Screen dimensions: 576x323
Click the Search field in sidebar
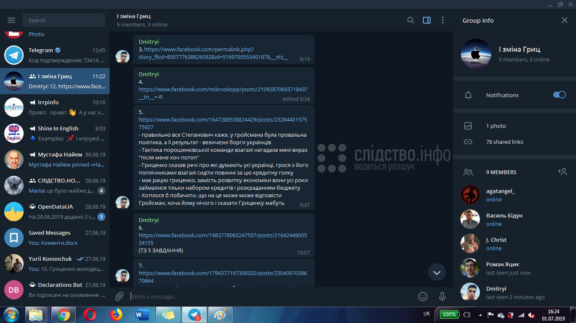click(x=64, y=20)
